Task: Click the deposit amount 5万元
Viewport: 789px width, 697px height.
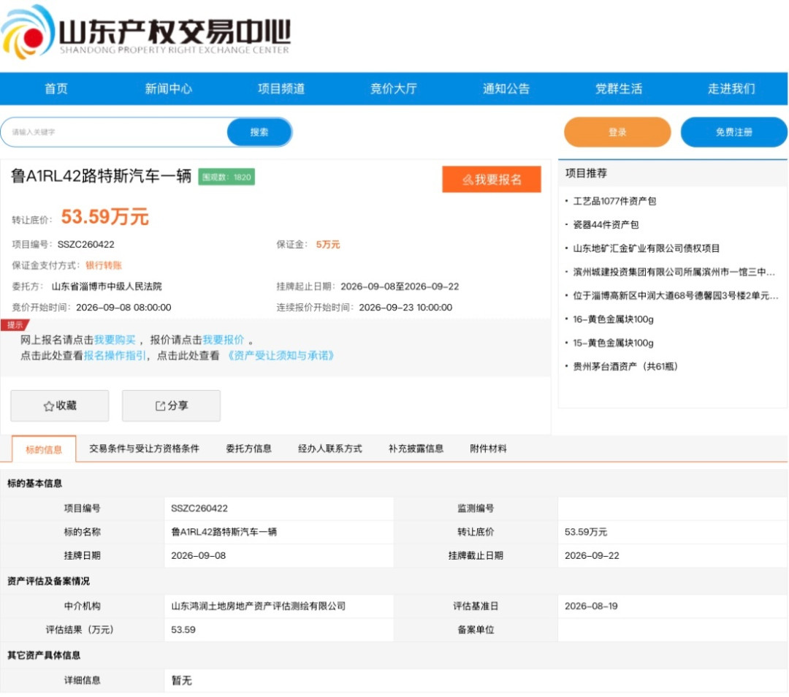Action: (x=327, y=245)
